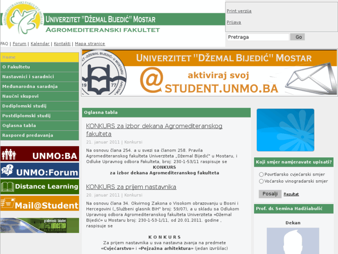Open the Distance Learning banner
The width and height of the screenshot is (338, 254).
tap(40, 186)
